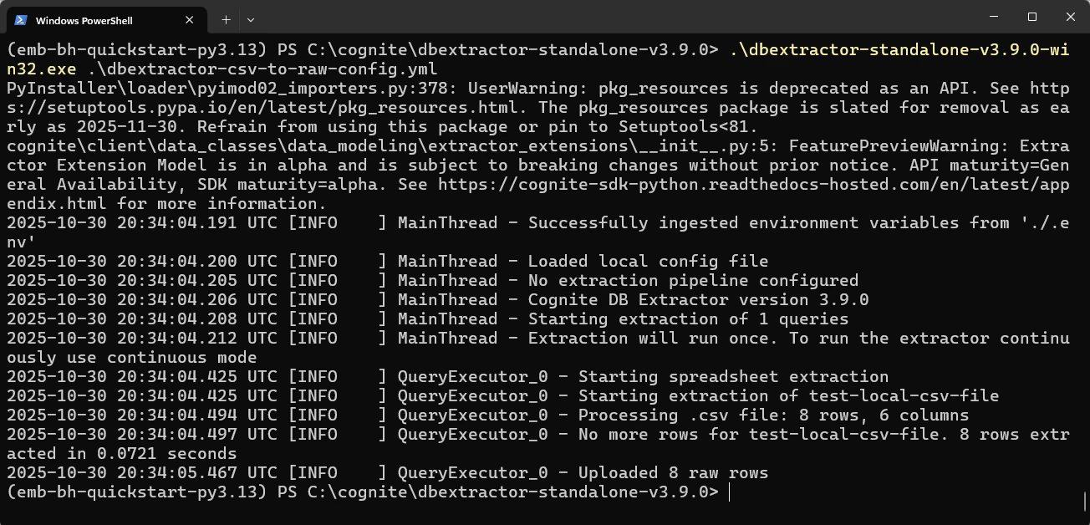Click the 'Loaded local config file' log message
This screenshot has width=1090, height=525.
(648, 261)
